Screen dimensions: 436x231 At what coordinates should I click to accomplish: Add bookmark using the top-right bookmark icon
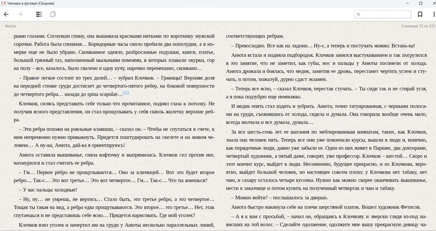coord(420,14)
